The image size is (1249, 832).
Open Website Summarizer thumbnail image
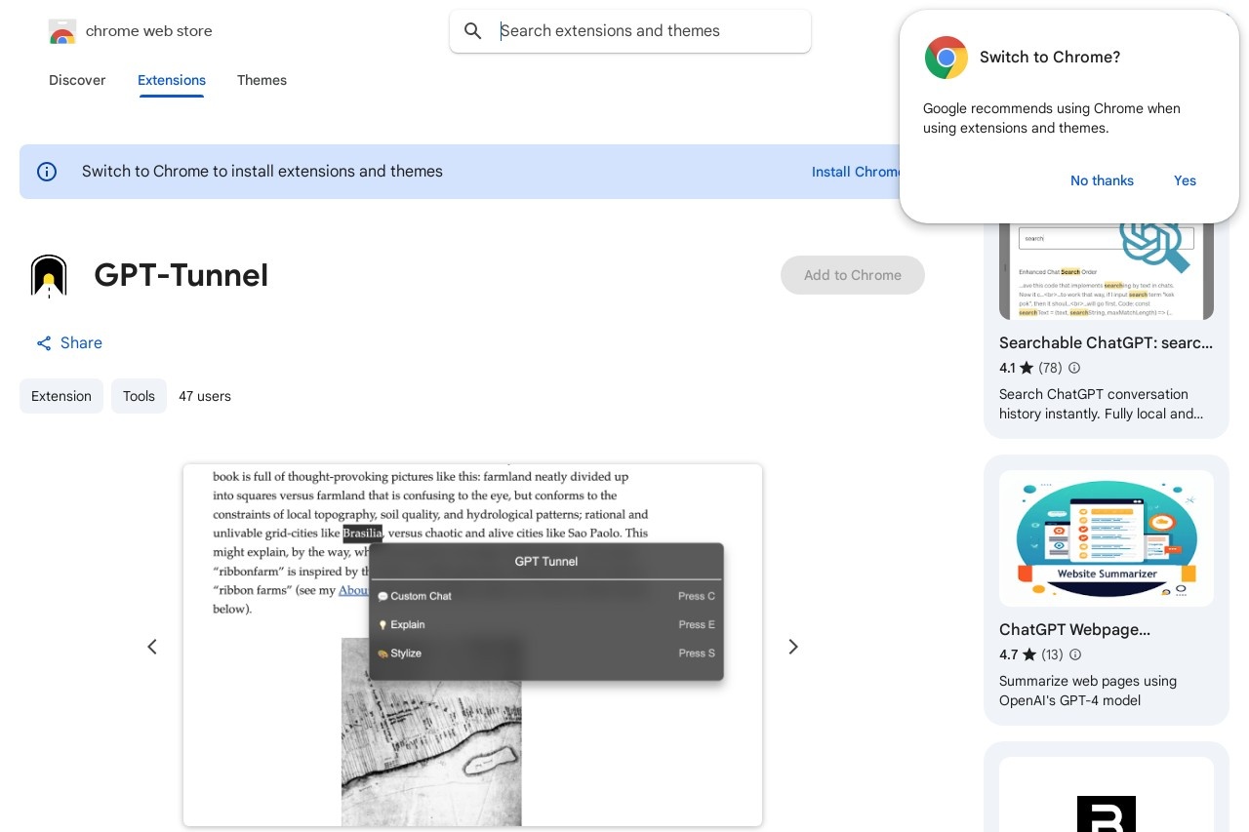tap(1107, 538)
